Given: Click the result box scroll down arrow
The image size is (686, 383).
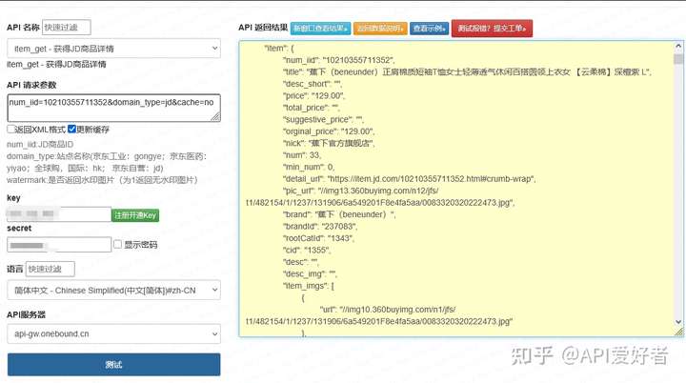Looking at the screenshot, I should (x=678, y=322).
